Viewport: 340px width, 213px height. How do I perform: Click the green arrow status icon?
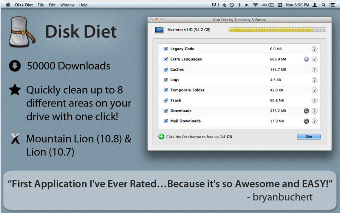[161, 137]
